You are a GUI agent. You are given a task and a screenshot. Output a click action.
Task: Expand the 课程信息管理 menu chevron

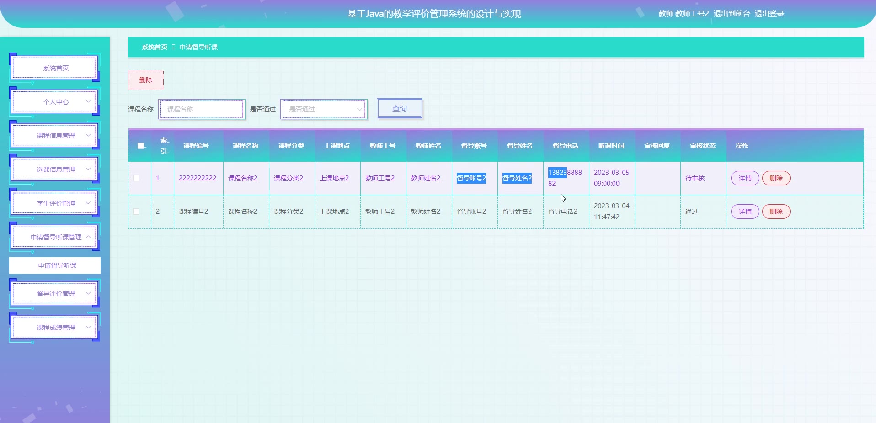[88, 135]
